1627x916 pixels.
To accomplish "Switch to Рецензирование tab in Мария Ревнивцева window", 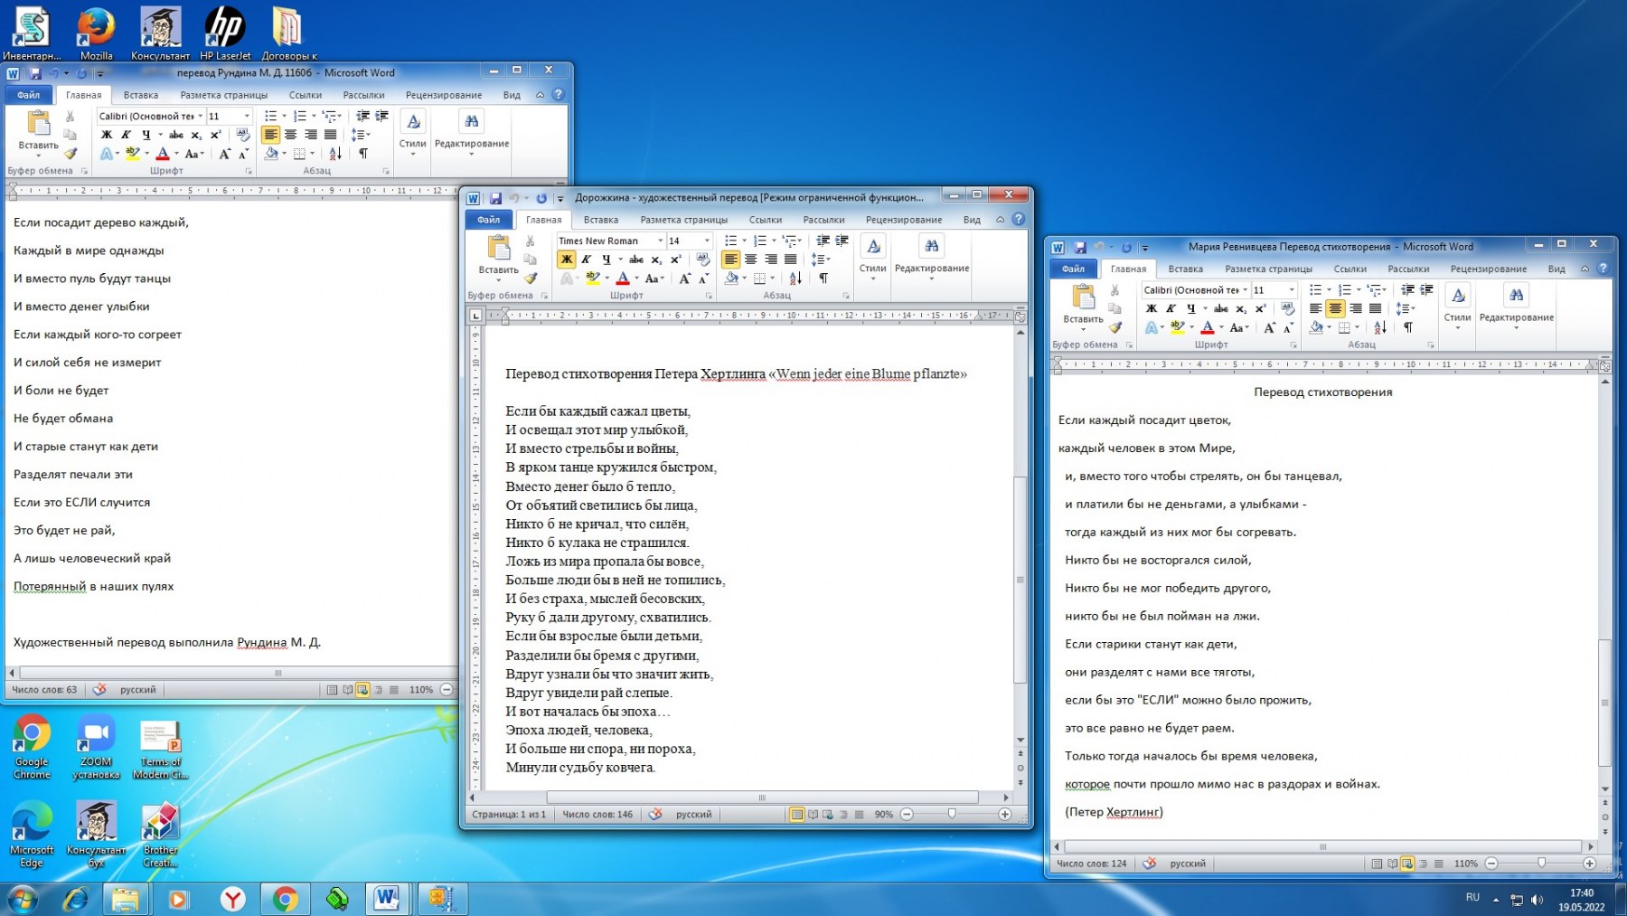I will (1488, 269).
